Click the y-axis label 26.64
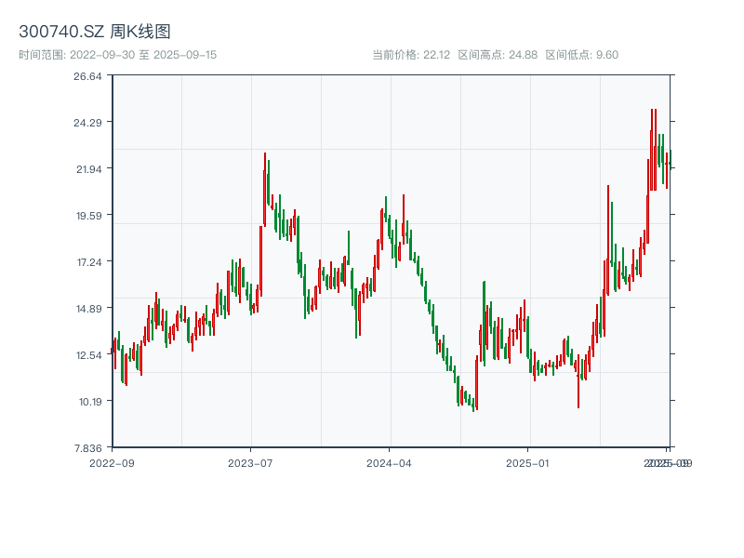Viewport: 744px width, 558px height. pyautogui.click(x=87, y=76)
